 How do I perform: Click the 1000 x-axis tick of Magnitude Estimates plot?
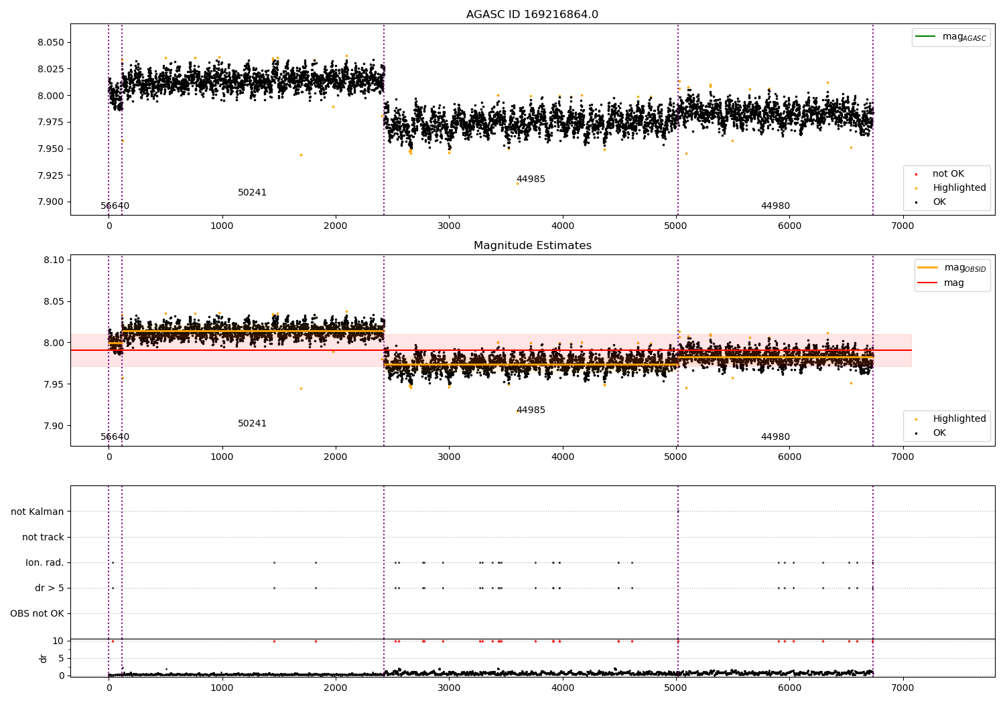[222, 457]
